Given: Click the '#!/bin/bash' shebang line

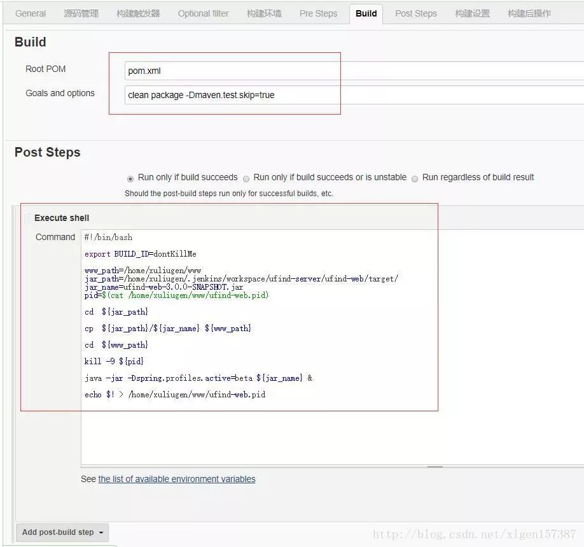Looking at the screenshot, I should 108,238.
